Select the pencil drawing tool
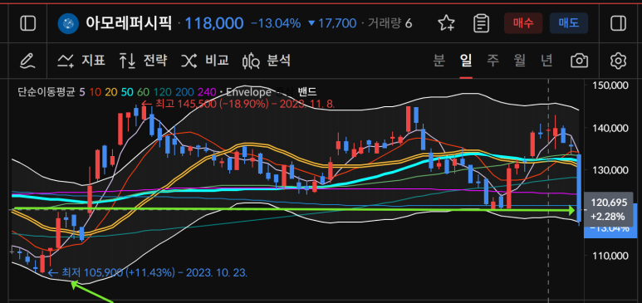This screenshot has height=303, width=642. (x=27, y=61)
